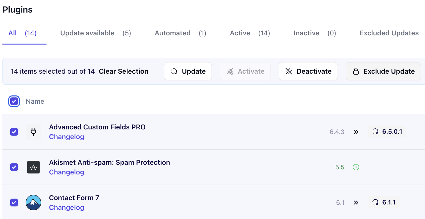Click the Contact Form 7 mountain icon
Screen dimensions: 425x219
33,203
